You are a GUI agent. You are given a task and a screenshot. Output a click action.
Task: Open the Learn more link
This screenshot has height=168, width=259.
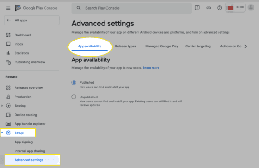pos(151,68)
